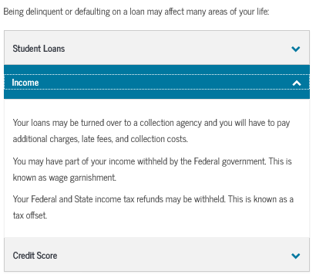
Task: Click the gray Credit Score panel bar
Action: coord(156,254)
